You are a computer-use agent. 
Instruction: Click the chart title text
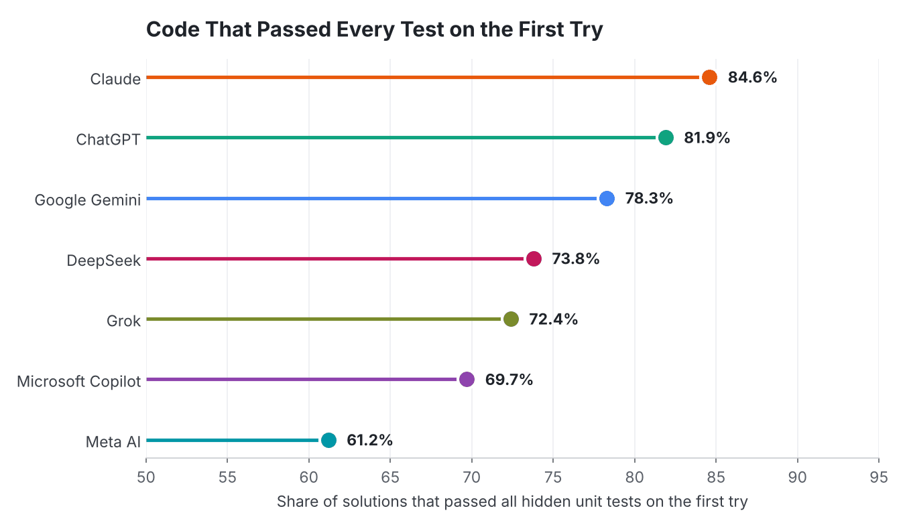[x=375, y=30]
